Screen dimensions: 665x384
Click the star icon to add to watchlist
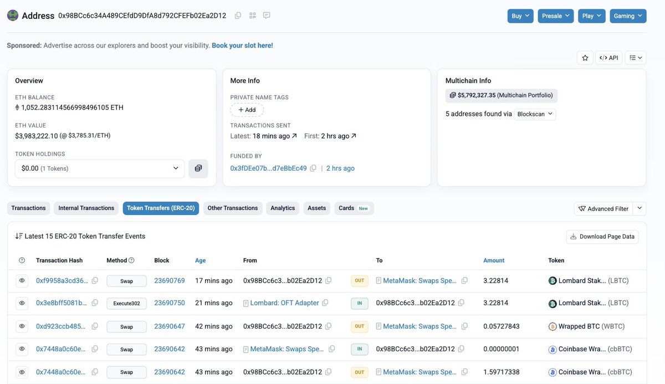585,58
